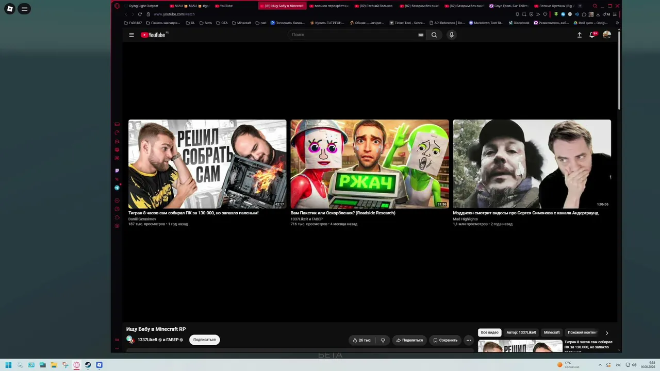Select the 'Все видео' filter chip
This screenshot has height=371, width=660.
pos(490,333)
